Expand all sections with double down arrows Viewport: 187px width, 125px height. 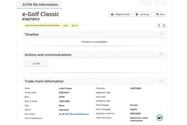159,25
